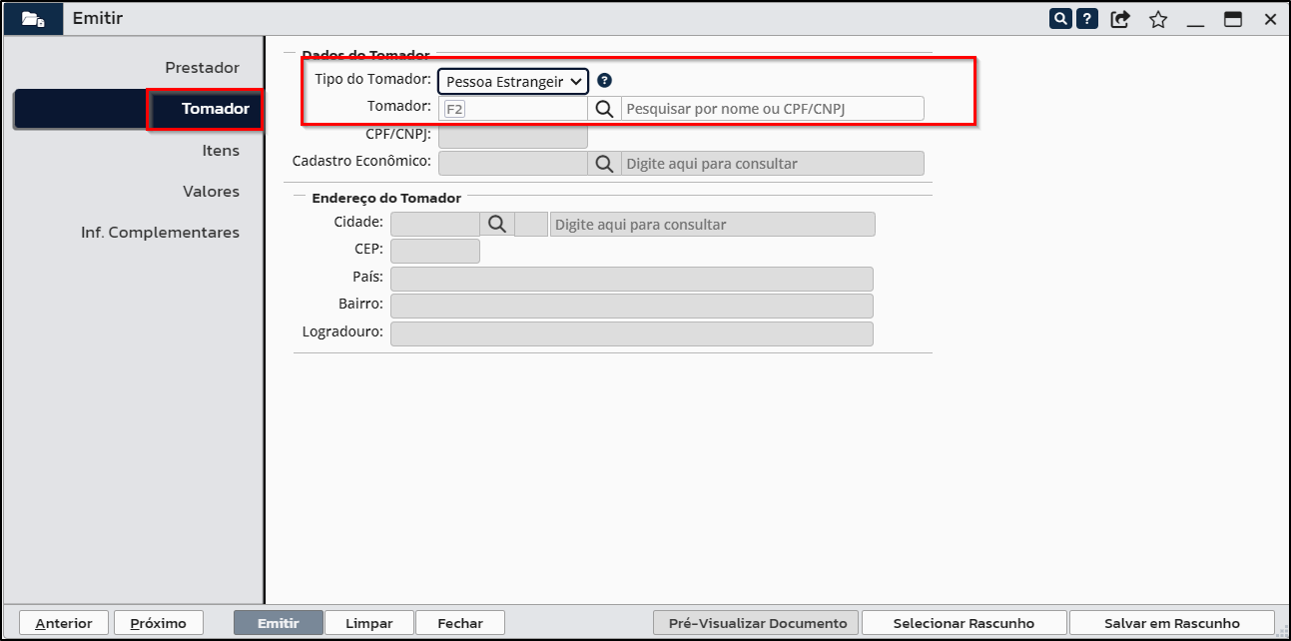The image size is (1291, 641).
Task: Mark window as favorite with star icon
Action: click(1158, 19)
